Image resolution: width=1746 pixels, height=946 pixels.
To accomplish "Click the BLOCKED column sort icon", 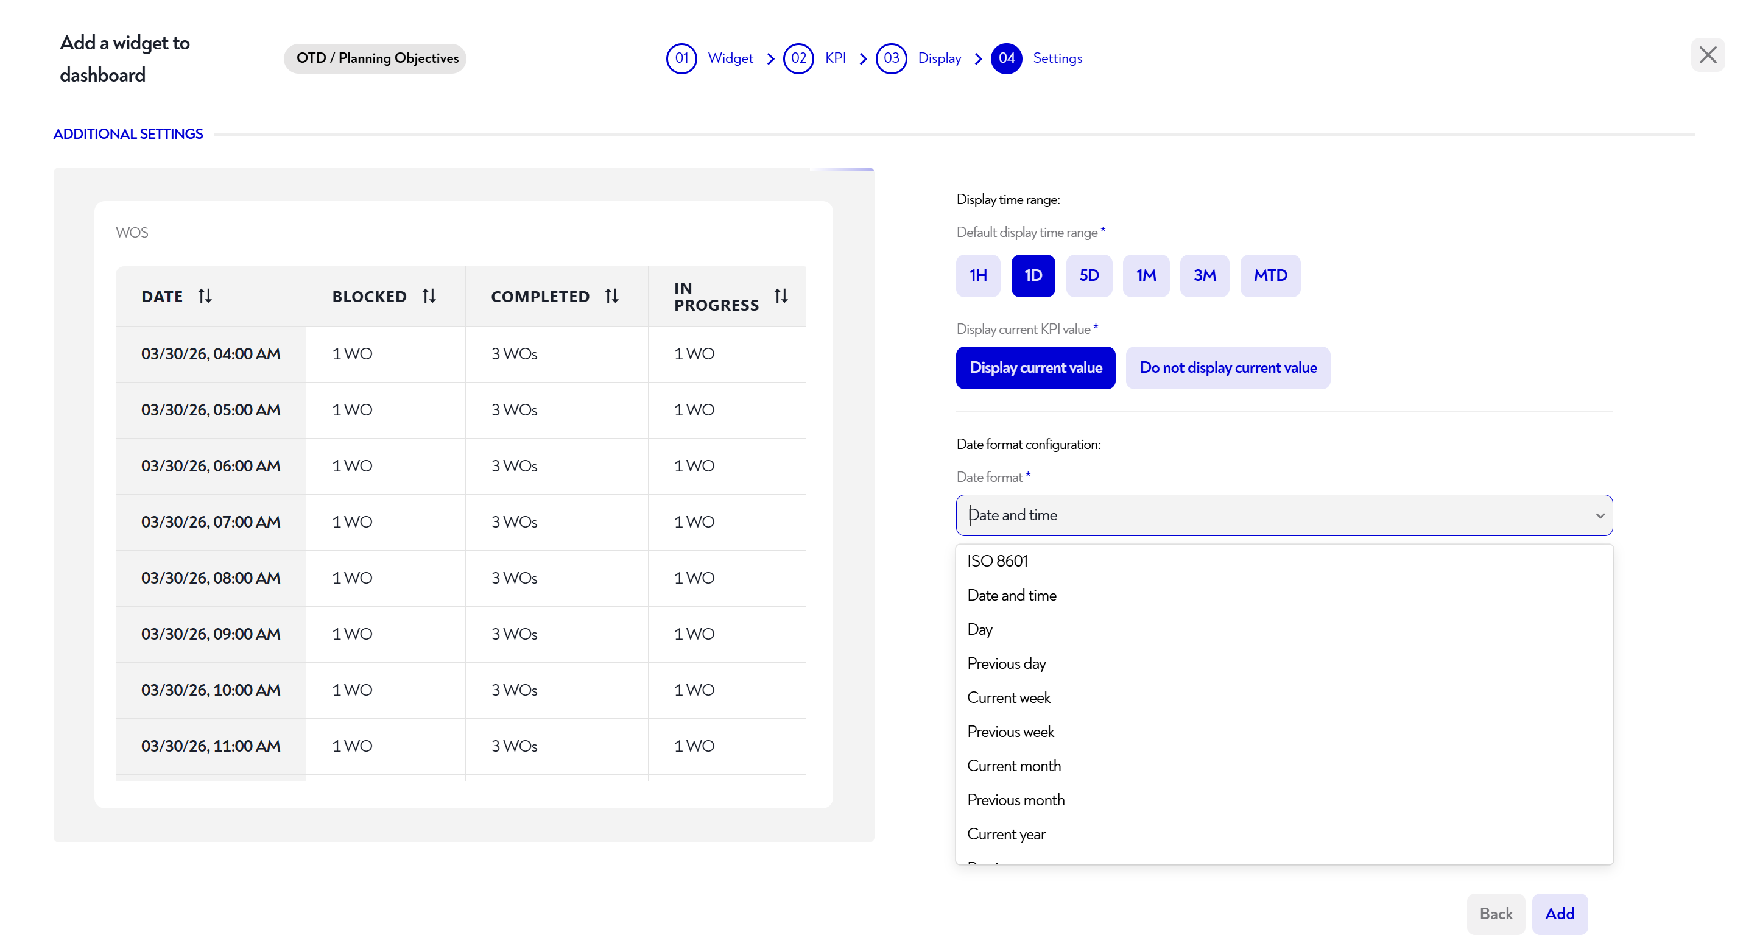I will (429, 296).
